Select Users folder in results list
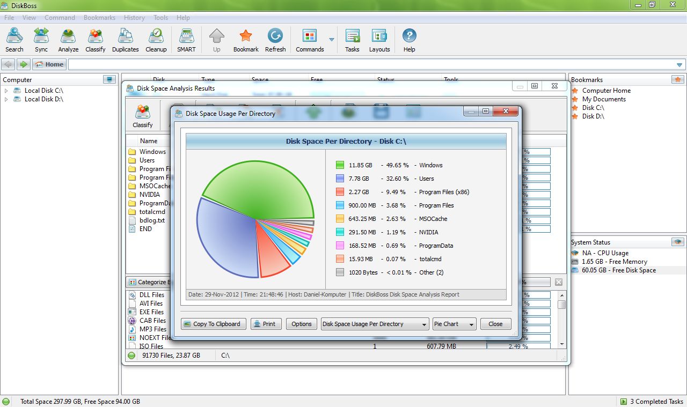The image size is (687, 407). click(x=148, y=160)
